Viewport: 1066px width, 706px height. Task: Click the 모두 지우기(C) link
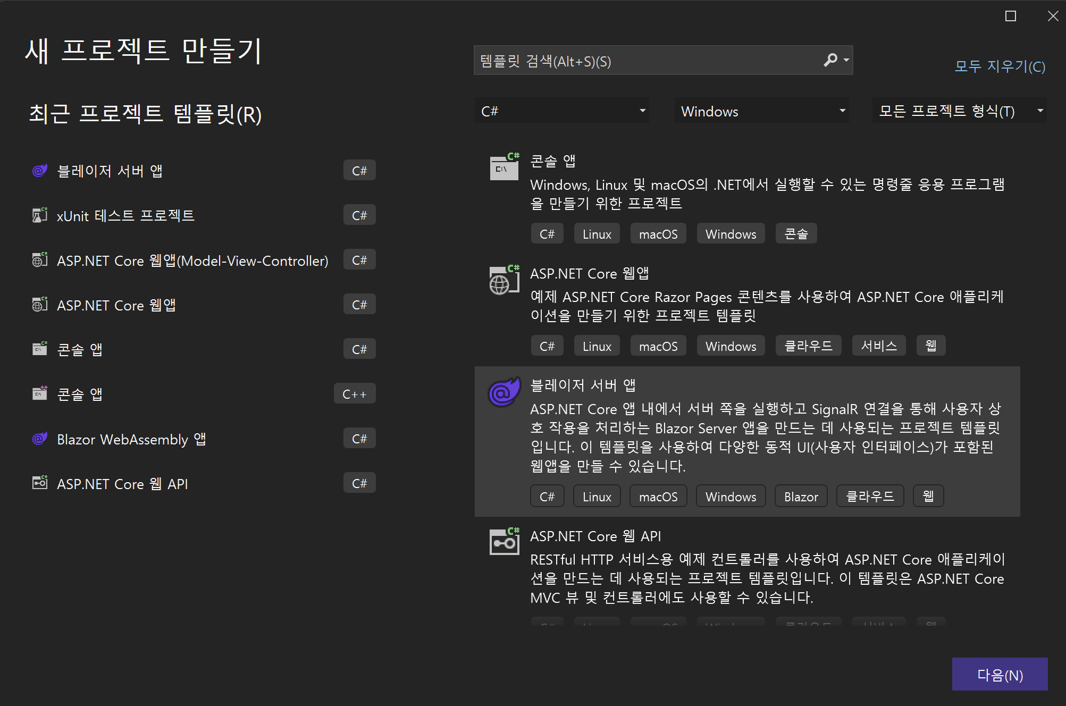tap(1000, 66)
